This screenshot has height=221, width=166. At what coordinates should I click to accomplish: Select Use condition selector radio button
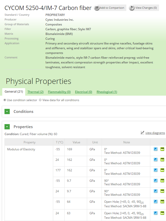(x=5, y=100)
